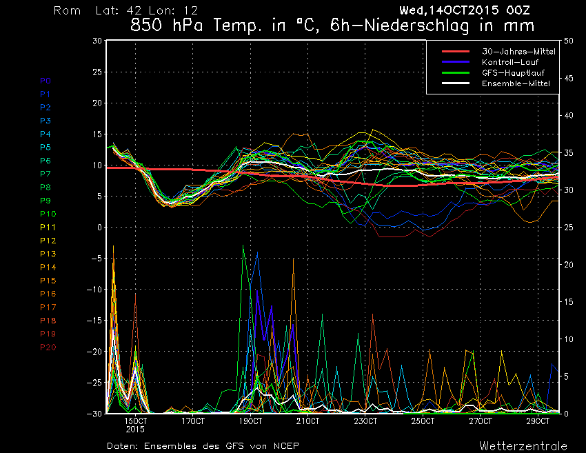
Task: Click the 17OCT x-axis label
Action: [193, 421]
